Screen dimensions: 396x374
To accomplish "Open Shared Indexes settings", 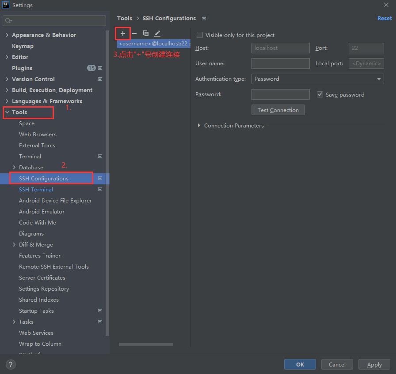I will coord(39,299).
